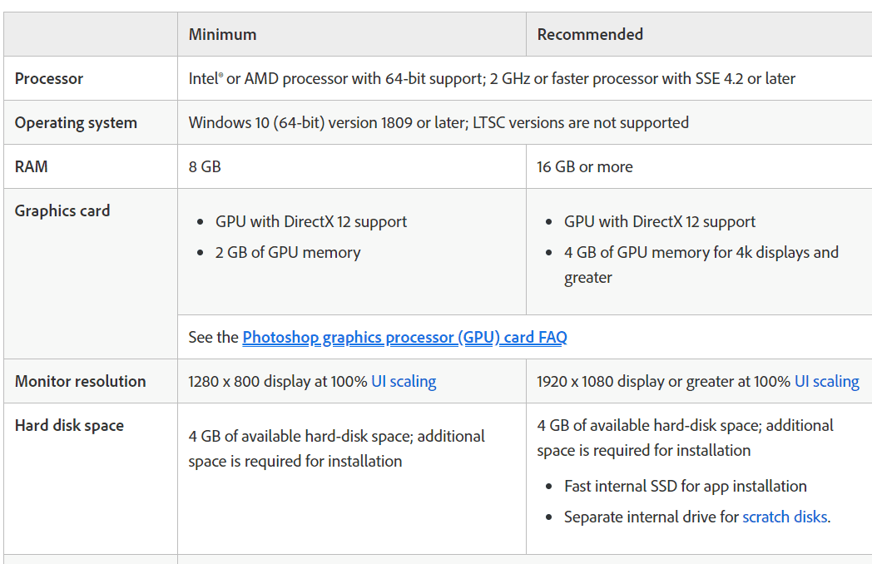This screenshot has width=872, height=564.
Task: Open the scratch disks link
Action: click(x=785, y=517)
